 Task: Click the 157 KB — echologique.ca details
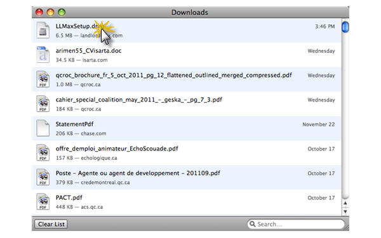pos(86,158)
